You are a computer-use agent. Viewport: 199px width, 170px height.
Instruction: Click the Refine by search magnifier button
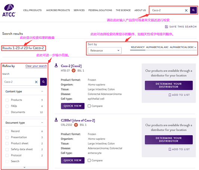tap(43, 82)
